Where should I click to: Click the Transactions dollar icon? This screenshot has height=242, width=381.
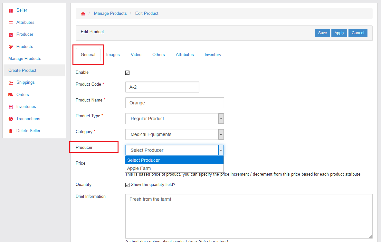click(11, 119)
